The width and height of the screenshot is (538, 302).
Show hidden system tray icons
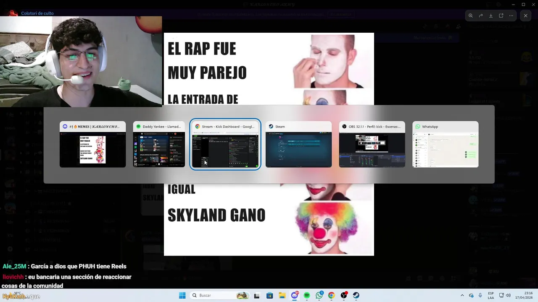click(462, 295)
